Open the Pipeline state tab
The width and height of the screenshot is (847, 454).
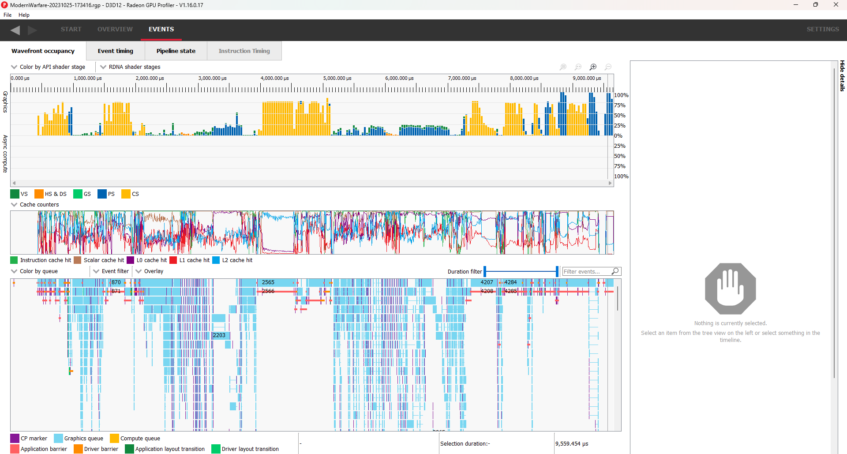176,51
